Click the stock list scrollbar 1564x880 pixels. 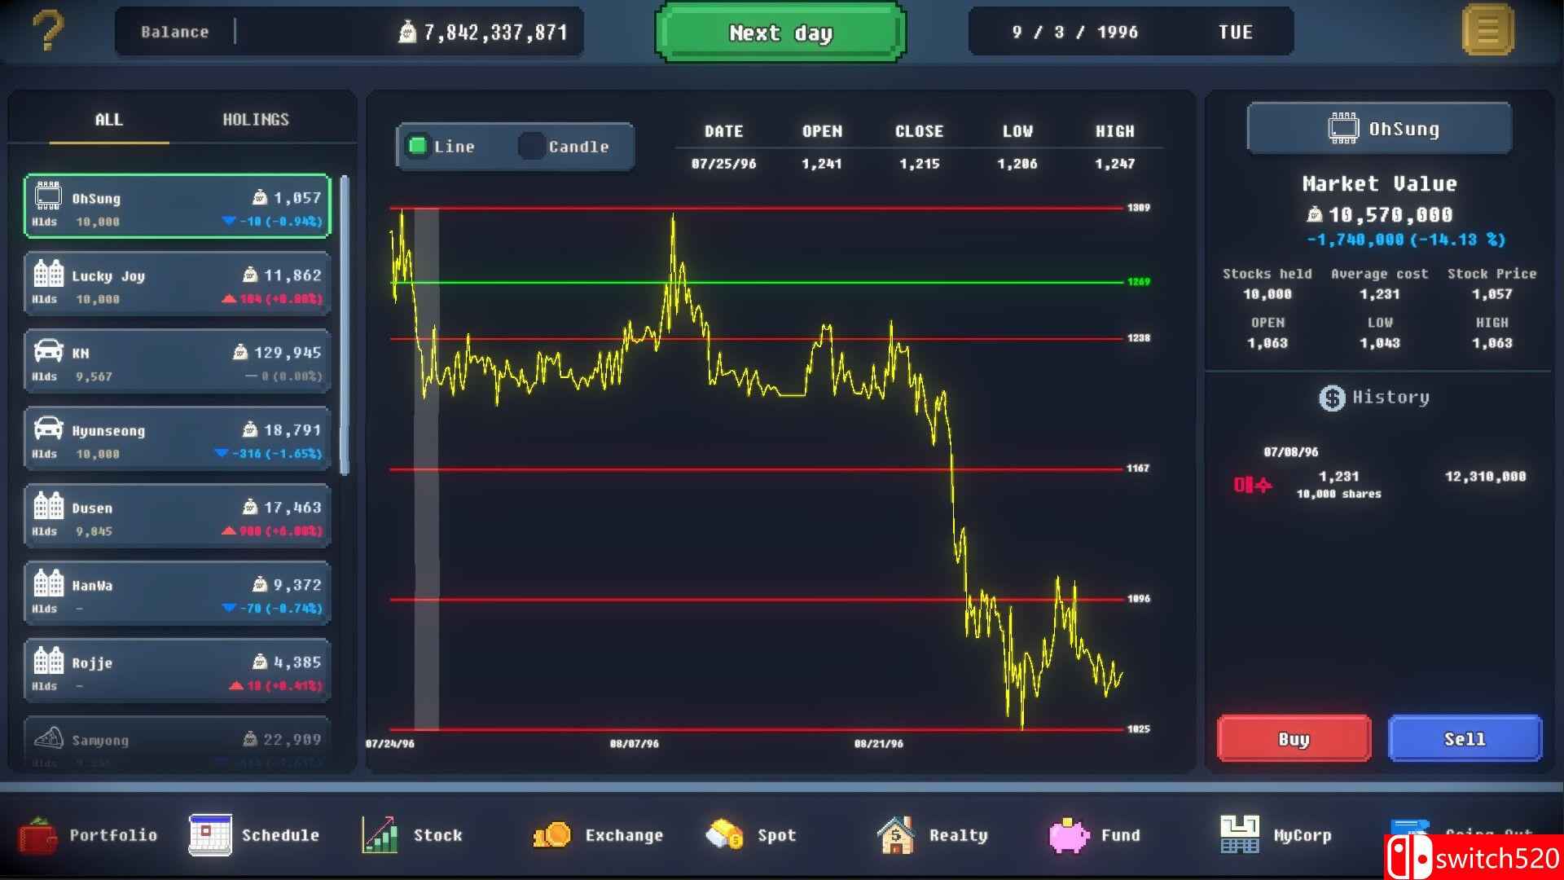[x=345, y=324]
